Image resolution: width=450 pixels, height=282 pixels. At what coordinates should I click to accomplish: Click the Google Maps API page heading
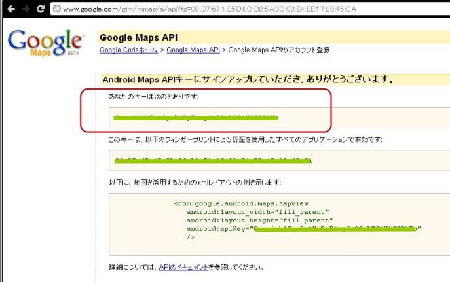click(139, 37)
